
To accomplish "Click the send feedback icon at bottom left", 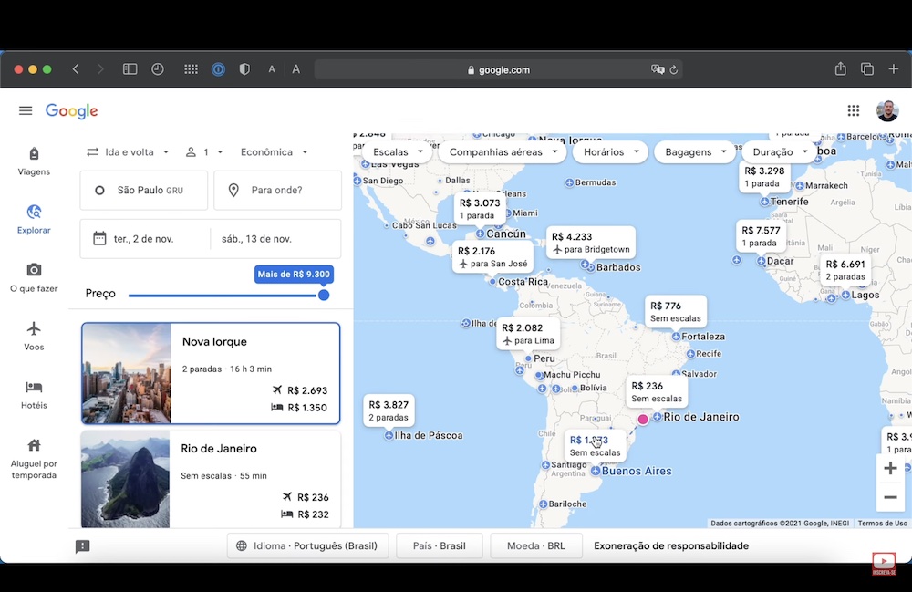I will 83,546.
